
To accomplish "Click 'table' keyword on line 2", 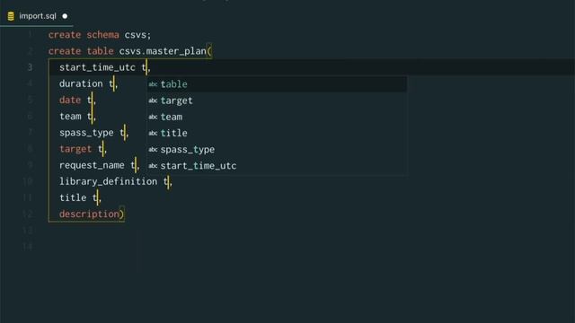I will [100, 51].
